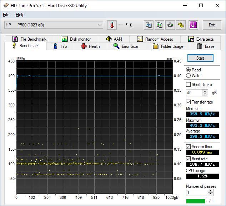Click the green pass progress bar
The width and height of the screenshot is (226, 206).
pos(195,201)
